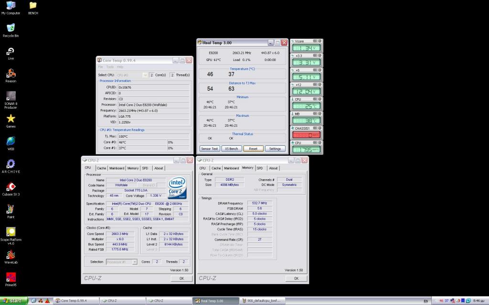
Task: Click the DRAM Frequency value "532.7 MHz"
Action: pos(259,203)
